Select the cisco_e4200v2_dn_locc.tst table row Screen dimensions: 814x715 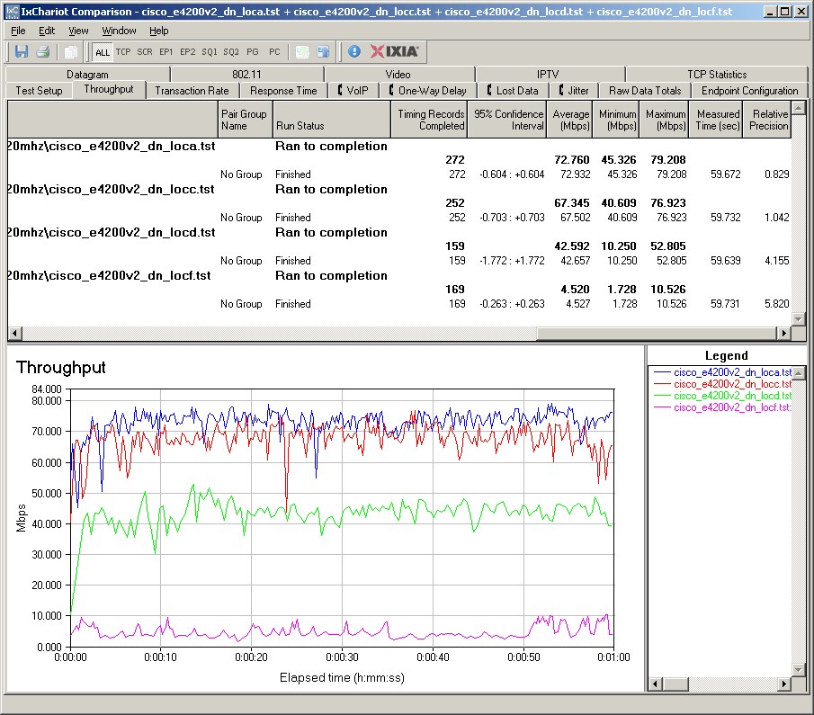[398, 189]
